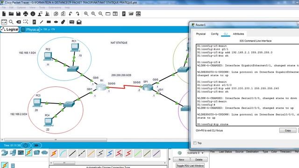The width and height of the screenshot is (299, 168).
Task: Expand the PDU list panel arrow
Action: pos(170,159)
